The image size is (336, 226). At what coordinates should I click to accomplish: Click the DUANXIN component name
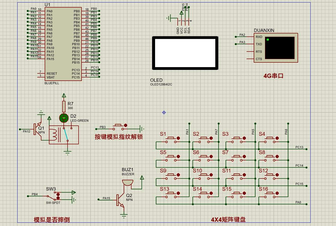(264, 30)
